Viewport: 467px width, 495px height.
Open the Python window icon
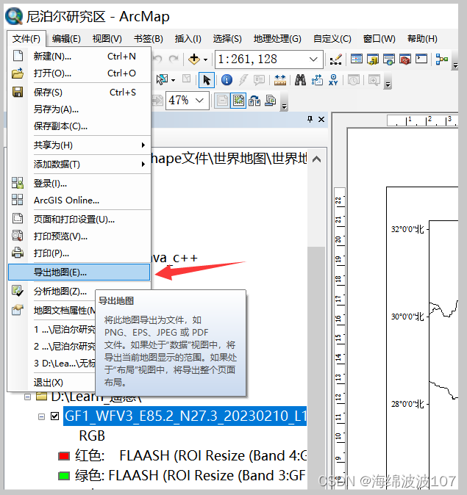(x=421, y=59)
